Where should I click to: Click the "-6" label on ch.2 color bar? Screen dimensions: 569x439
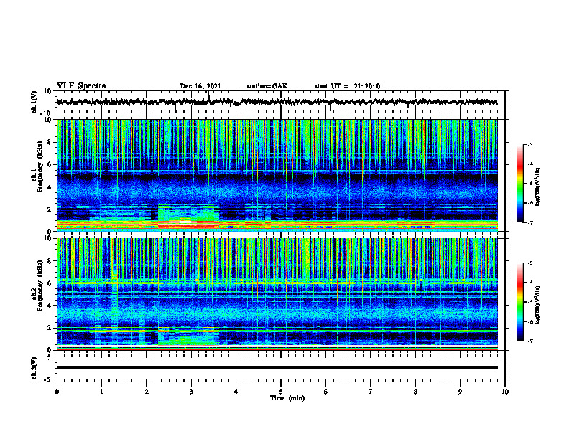click(530, 321)
